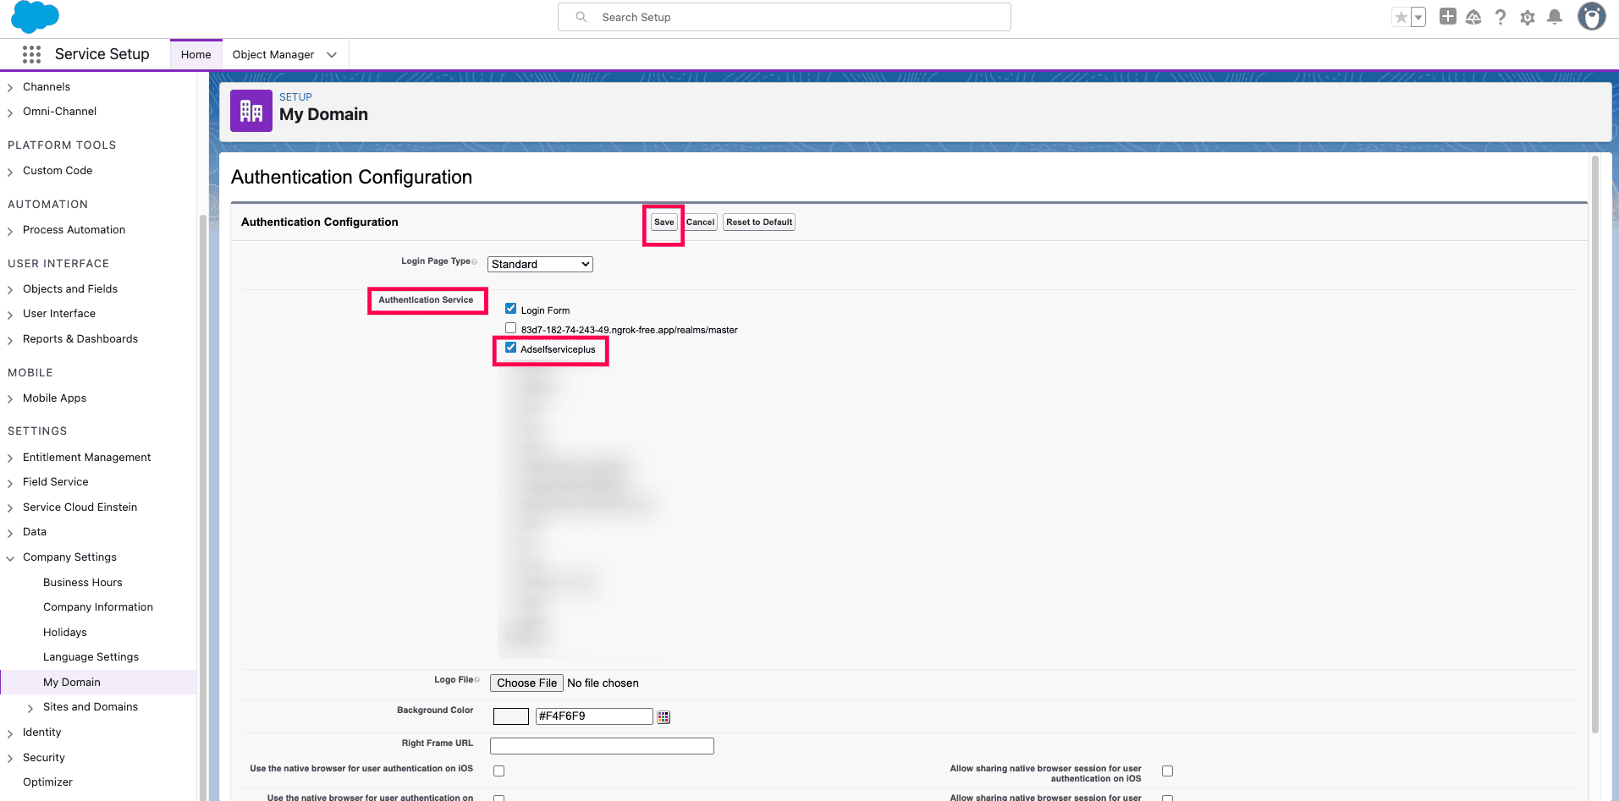The image size is (1619, 801).
Task: Switch to the Object Manager tab
Action: click(x=274, y=54)
